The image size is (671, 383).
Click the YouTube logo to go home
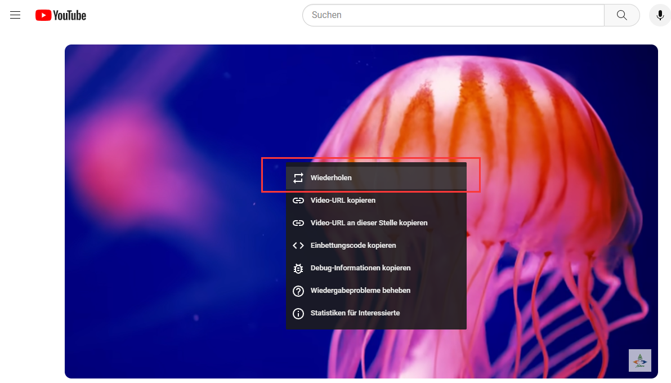pos(61,15)
